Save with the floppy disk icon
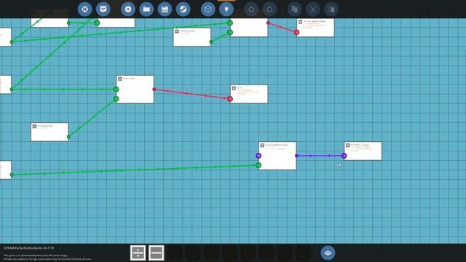466x262 pixels. 165,9
